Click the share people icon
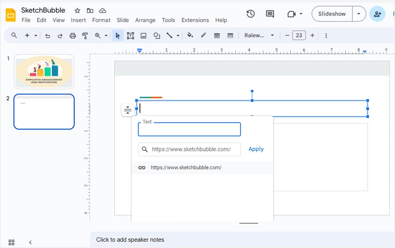Image resolution: width=395 pixels, height=248 pixels. click(377, 14)
